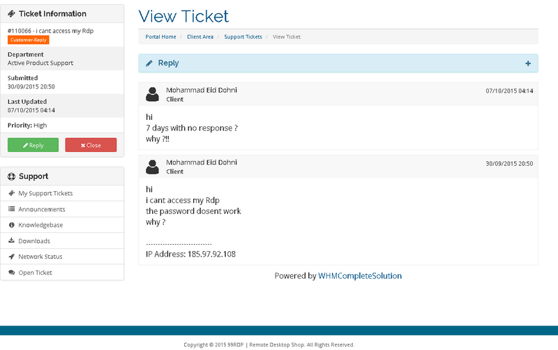Open My Support Tickets
Viewport: 558px width, 350px height.
[62, 193]
